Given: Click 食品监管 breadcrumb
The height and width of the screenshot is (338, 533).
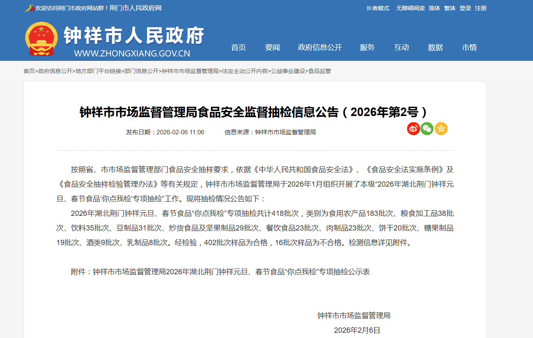Looking at the screenshot, I should 320,71.
